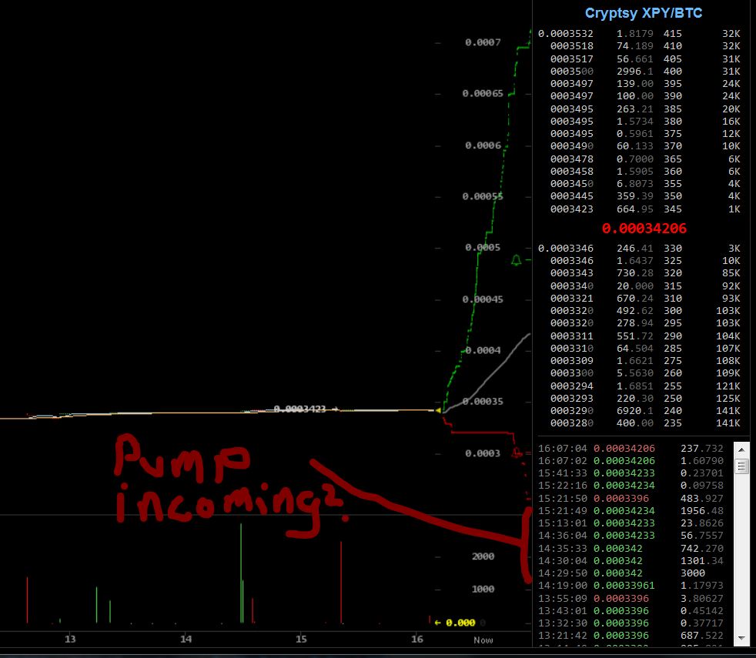
Task: Click the Now label on time axis
Action: pos(483,640)
